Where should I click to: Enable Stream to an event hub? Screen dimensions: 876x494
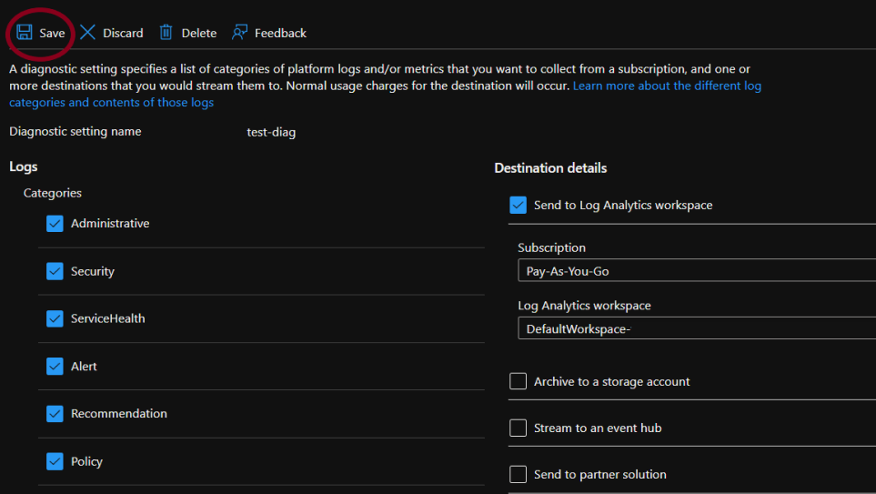click(519, 428)
